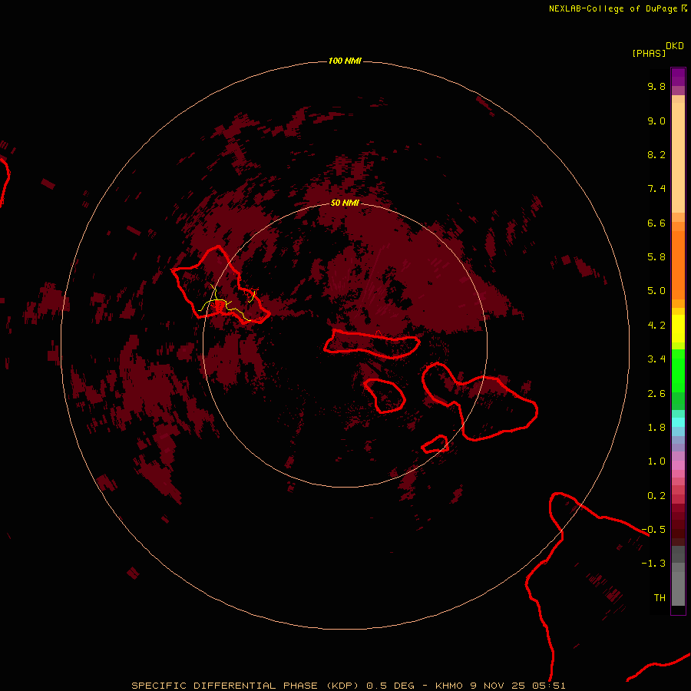Screen dimensions: 691x691
Task: Pick the cyan band on the color bar
Action: pos(678,422)
